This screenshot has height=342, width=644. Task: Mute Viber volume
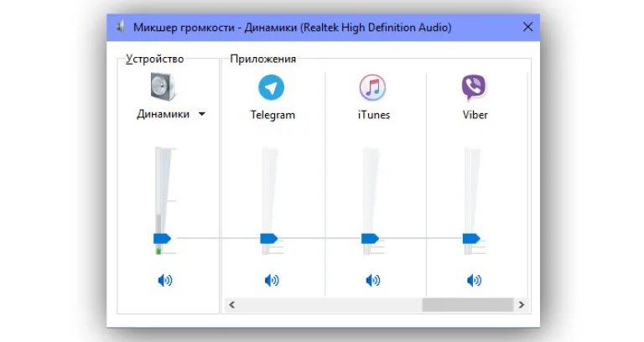coord(474,281)
